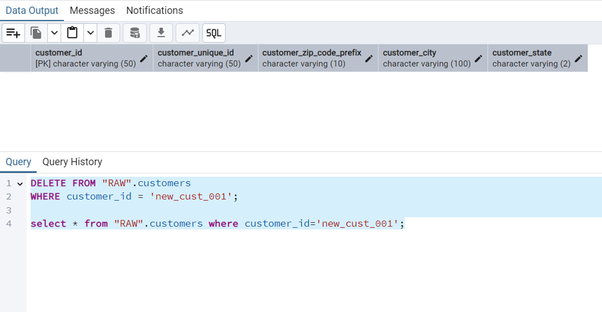Screen dimensions: 602x312
Task: Open the Graph Visualiser icon
Action: (x=188, y=33)
